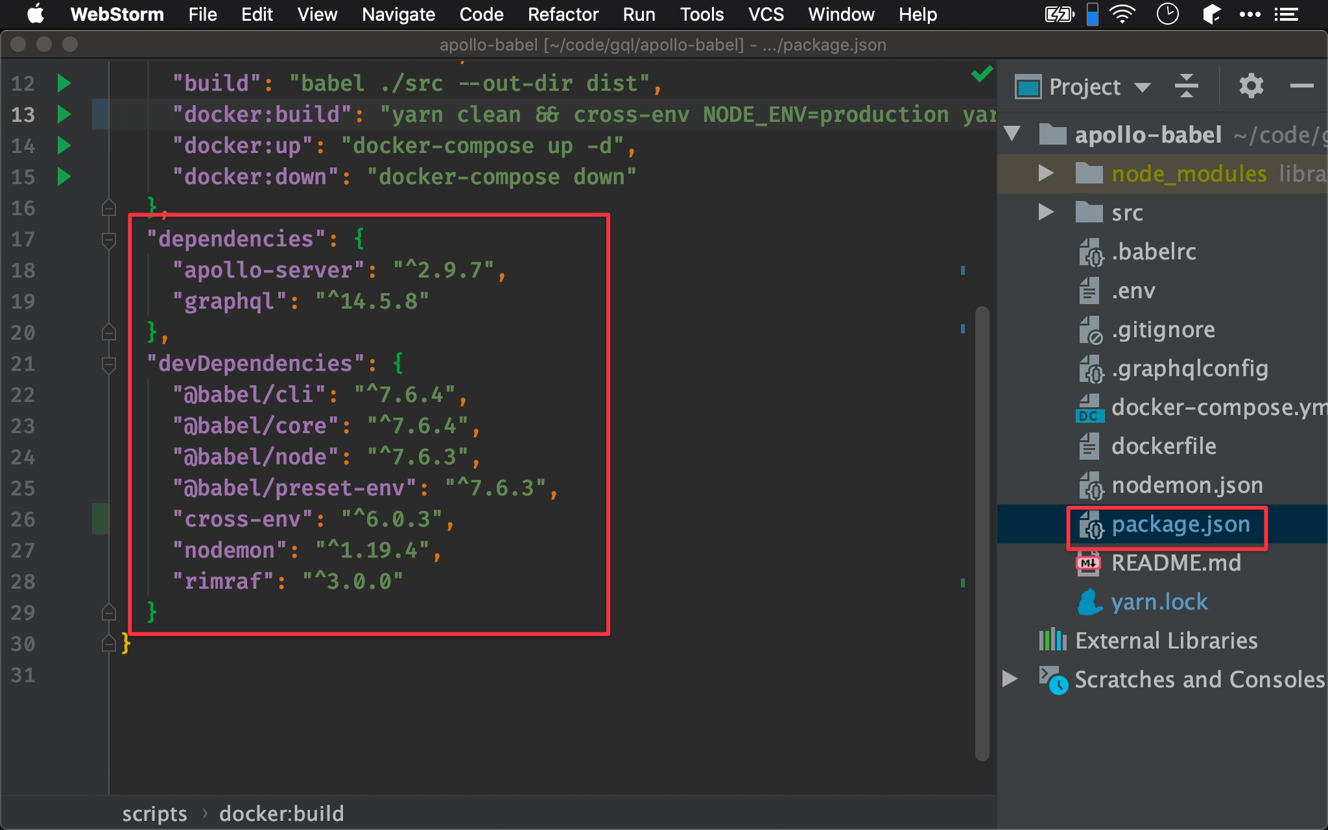The width and height of the screenshot is (1328, 830).
Task: Open the Navigate menu
Action: (398, 14)
